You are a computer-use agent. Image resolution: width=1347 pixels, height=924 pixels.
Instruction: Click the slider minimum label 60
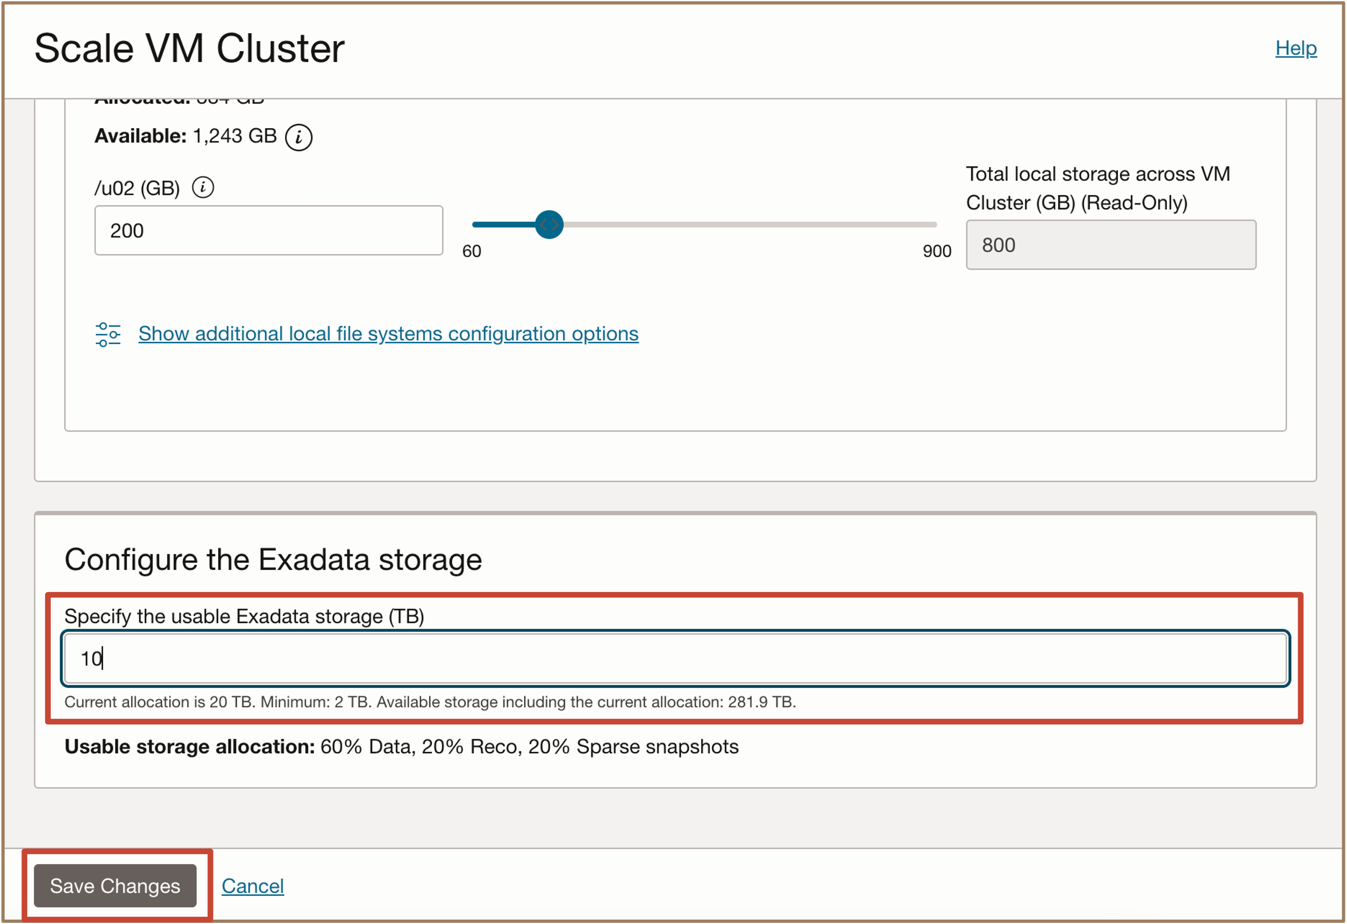(x=472, y=251)
